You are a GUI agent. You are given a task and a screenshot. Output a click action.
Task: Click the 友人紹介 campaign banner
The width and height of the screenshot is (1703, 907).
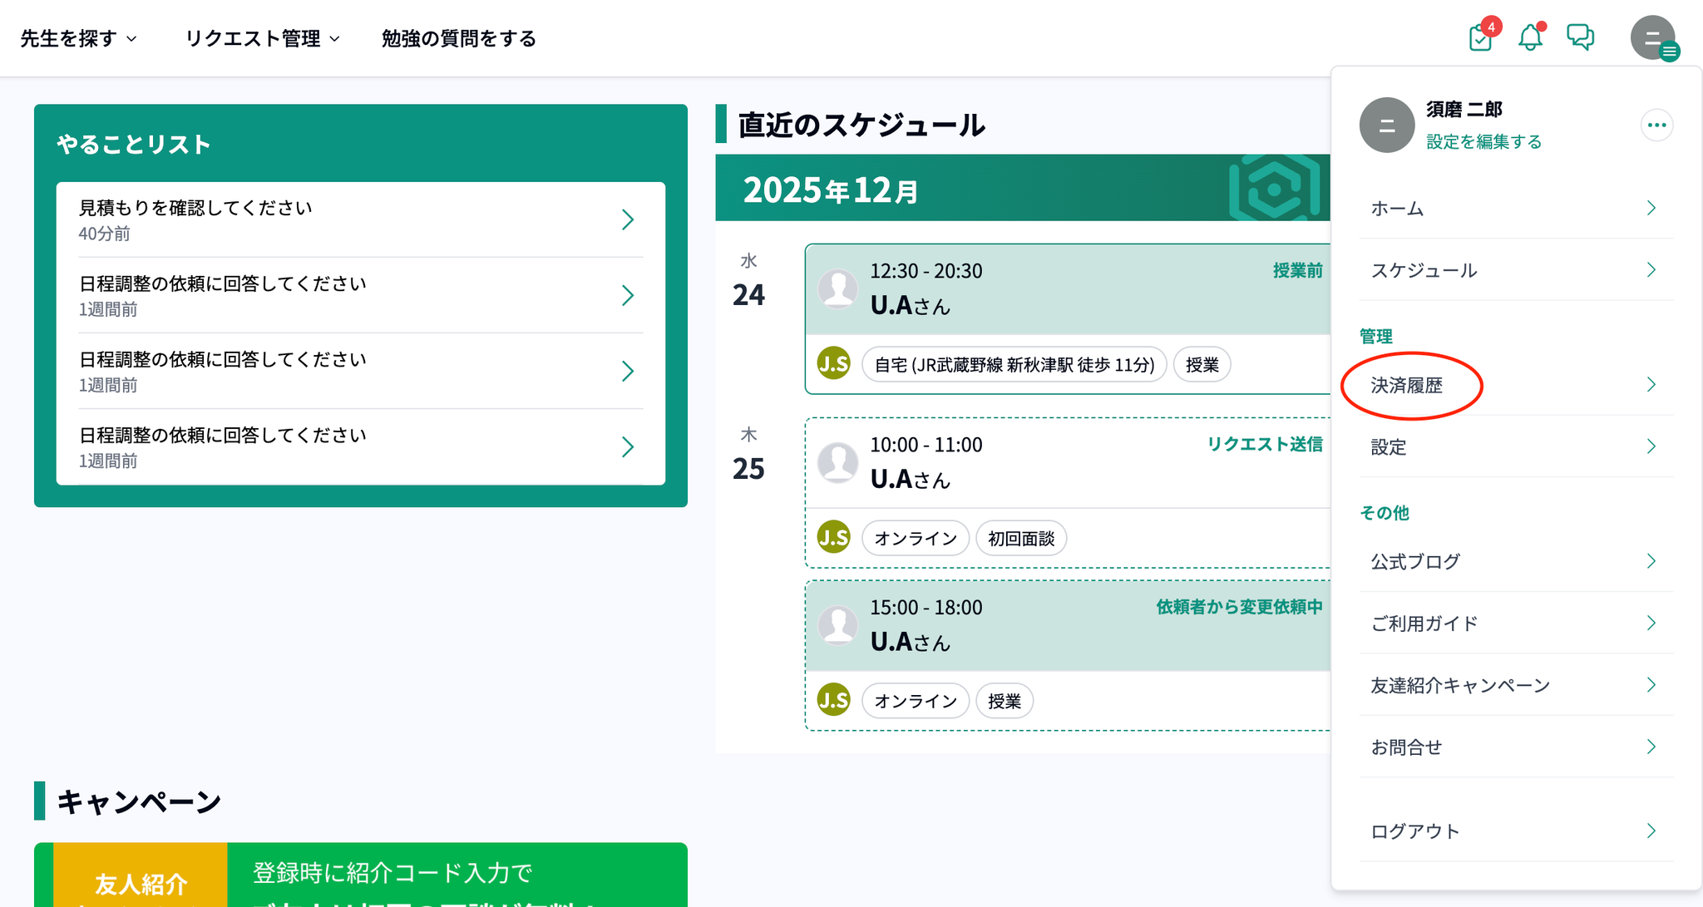point(360,875)
